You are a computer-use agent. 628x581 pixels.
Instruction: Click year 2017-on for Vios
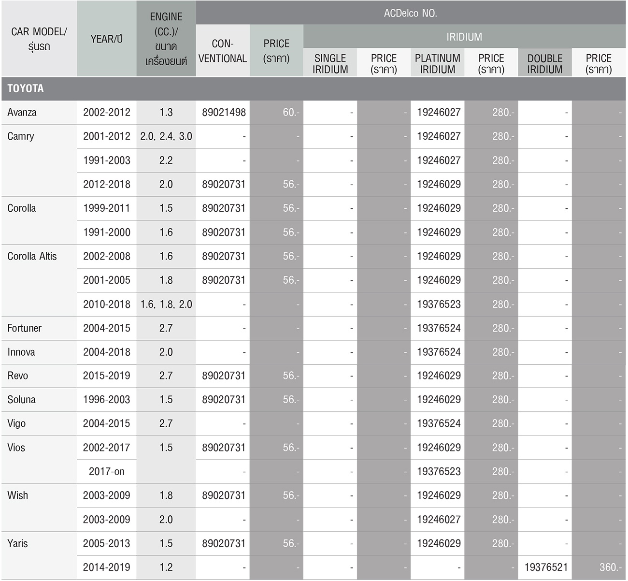point(107,472)
